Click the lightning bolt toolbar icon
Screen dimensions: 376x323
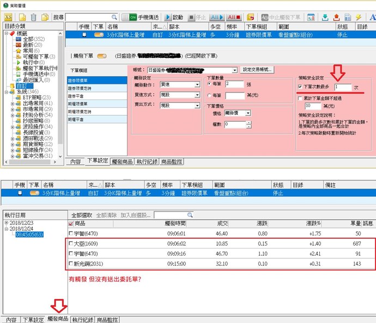pyautogui.click(x=358, y=17)
